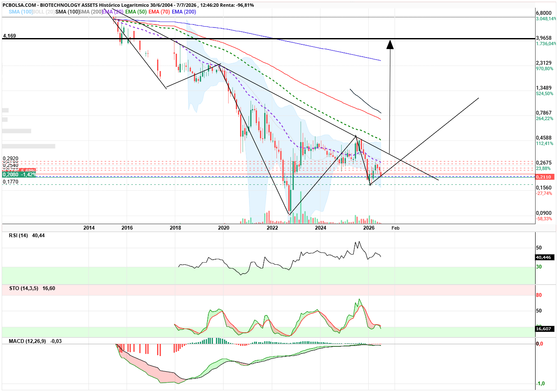Click the red 0,2110 current price tag
This screenshot has height=392, width=558.
(x=545, y=177)
